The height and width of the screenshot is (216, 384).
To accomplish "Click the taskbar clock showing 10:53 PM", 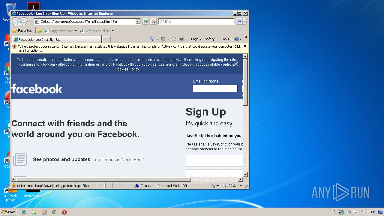I will 368,212.
